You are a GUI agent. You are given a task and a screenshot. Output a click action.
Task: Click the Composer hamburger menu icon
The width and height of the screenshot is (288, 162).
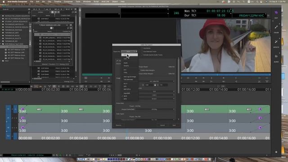pyautogui.click(x=268, y=16)
